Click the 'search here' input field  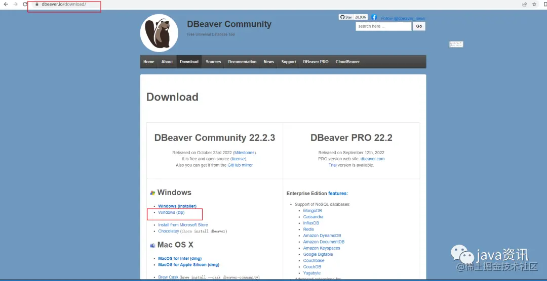click(383, 26)
